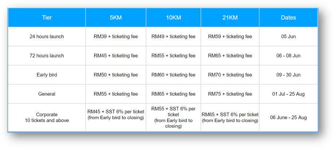The image size is (334, 148).
Task: Click the 10KM column header
Action: coord(173,17)
